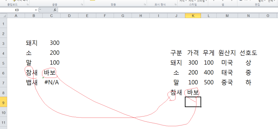Open the 표시 형식 group dialog launcher
The image size is (278, 129).
[x=175, y=5]
